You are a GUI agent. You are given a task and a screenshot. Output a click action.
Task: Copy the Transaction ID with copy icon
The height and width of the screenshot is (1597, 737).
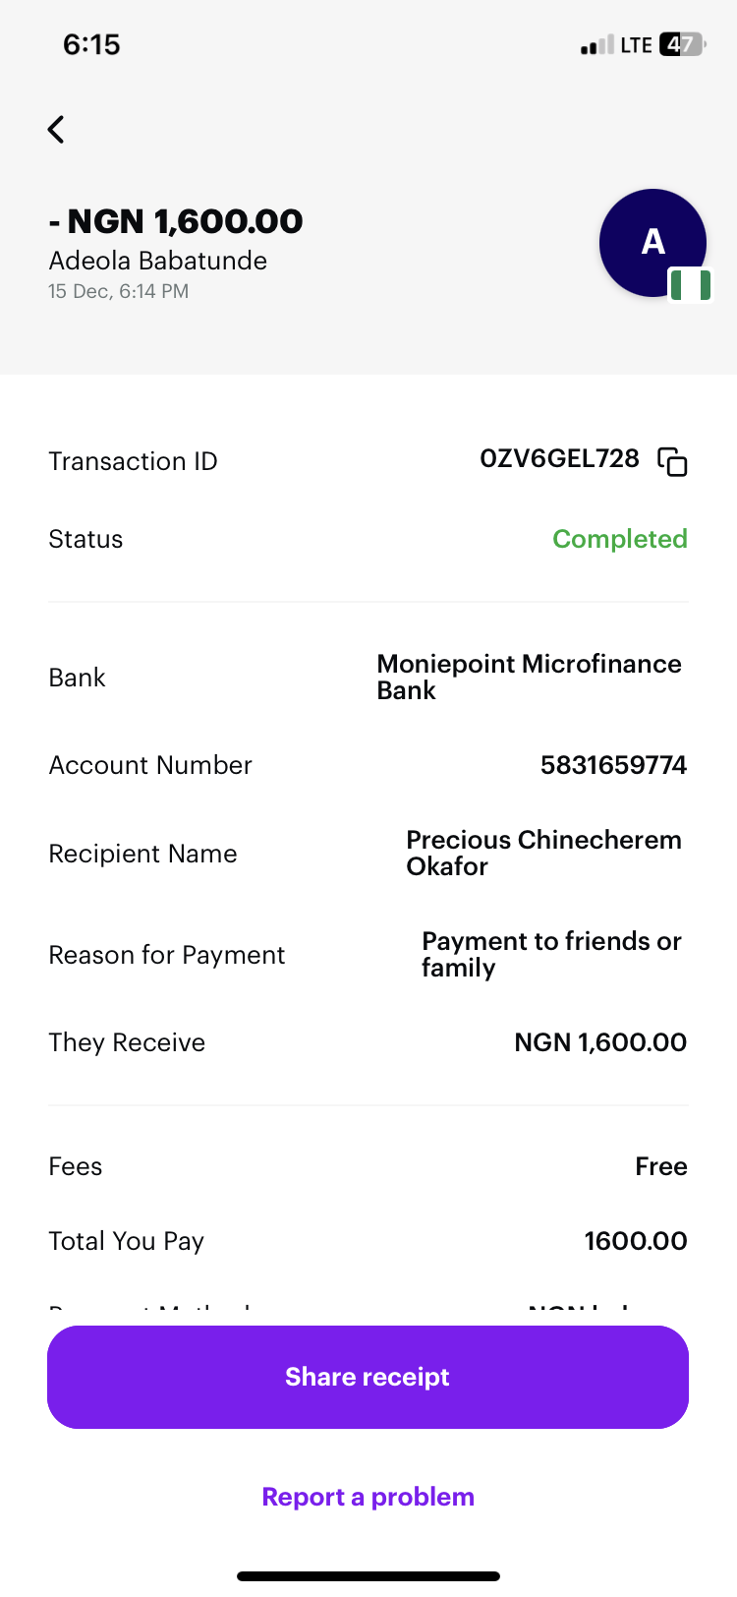click(x=672, y=461)
